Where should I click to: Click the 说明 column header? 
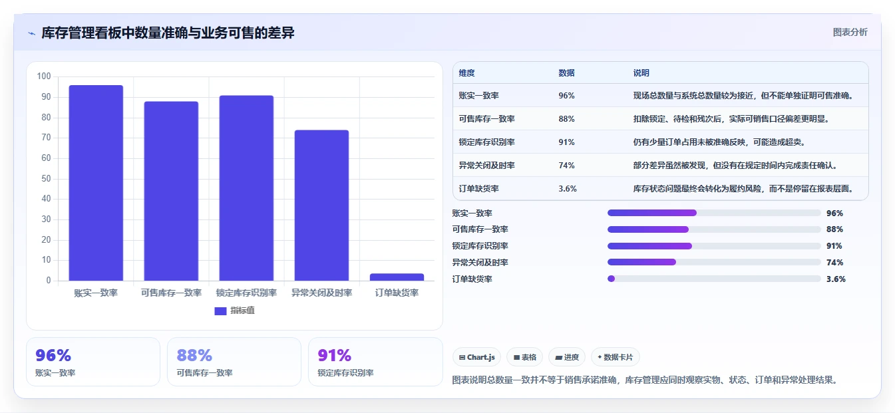pyautogui.click(x=641, y=73)
